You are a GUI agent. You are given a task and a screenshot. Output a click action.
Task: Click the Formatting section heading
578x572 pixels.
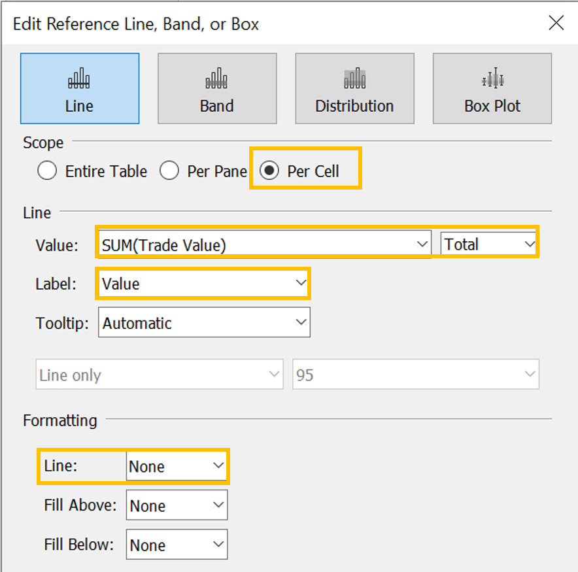point(60,420)
